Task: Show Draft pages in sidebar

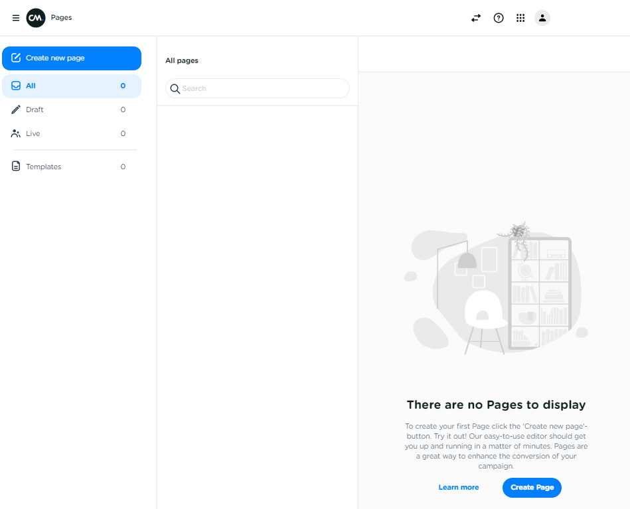Action: [72, 109]
